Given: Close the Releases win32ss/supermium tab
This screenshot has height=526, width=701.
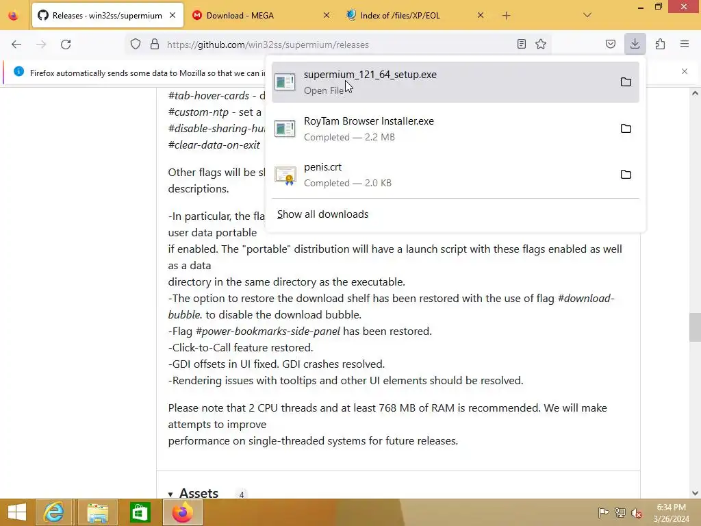Looking at the screenshot, I should [173, 15].
